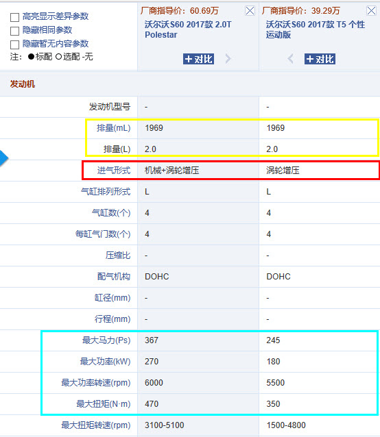Click the 进气形式 parameter label

[114, 171]
